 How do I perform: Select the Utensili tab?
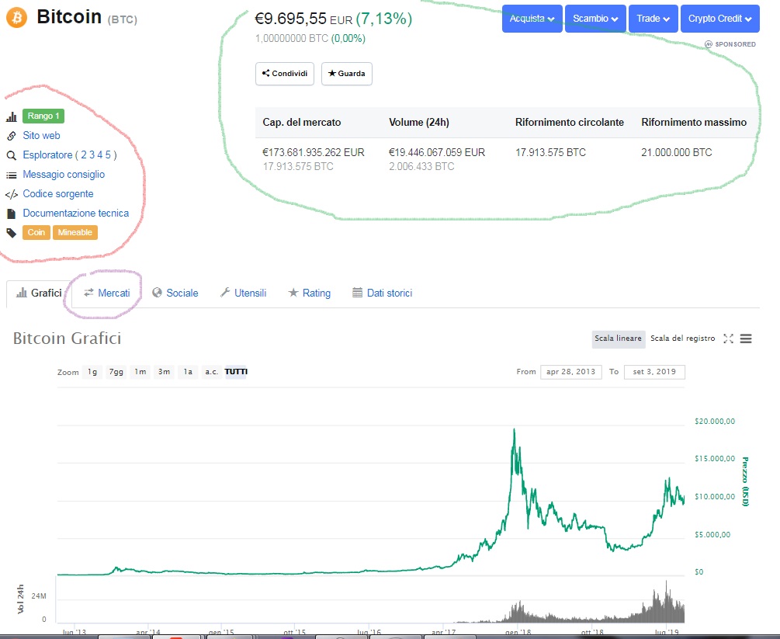tap(243, 293)
